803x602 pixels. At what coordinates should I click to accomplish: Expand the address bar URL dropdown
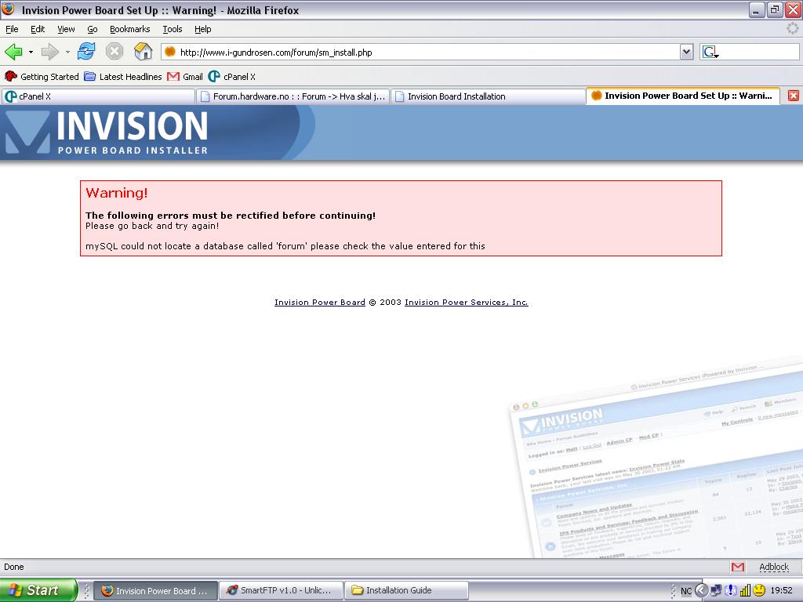pyautogui.click(x=686, y=52)
